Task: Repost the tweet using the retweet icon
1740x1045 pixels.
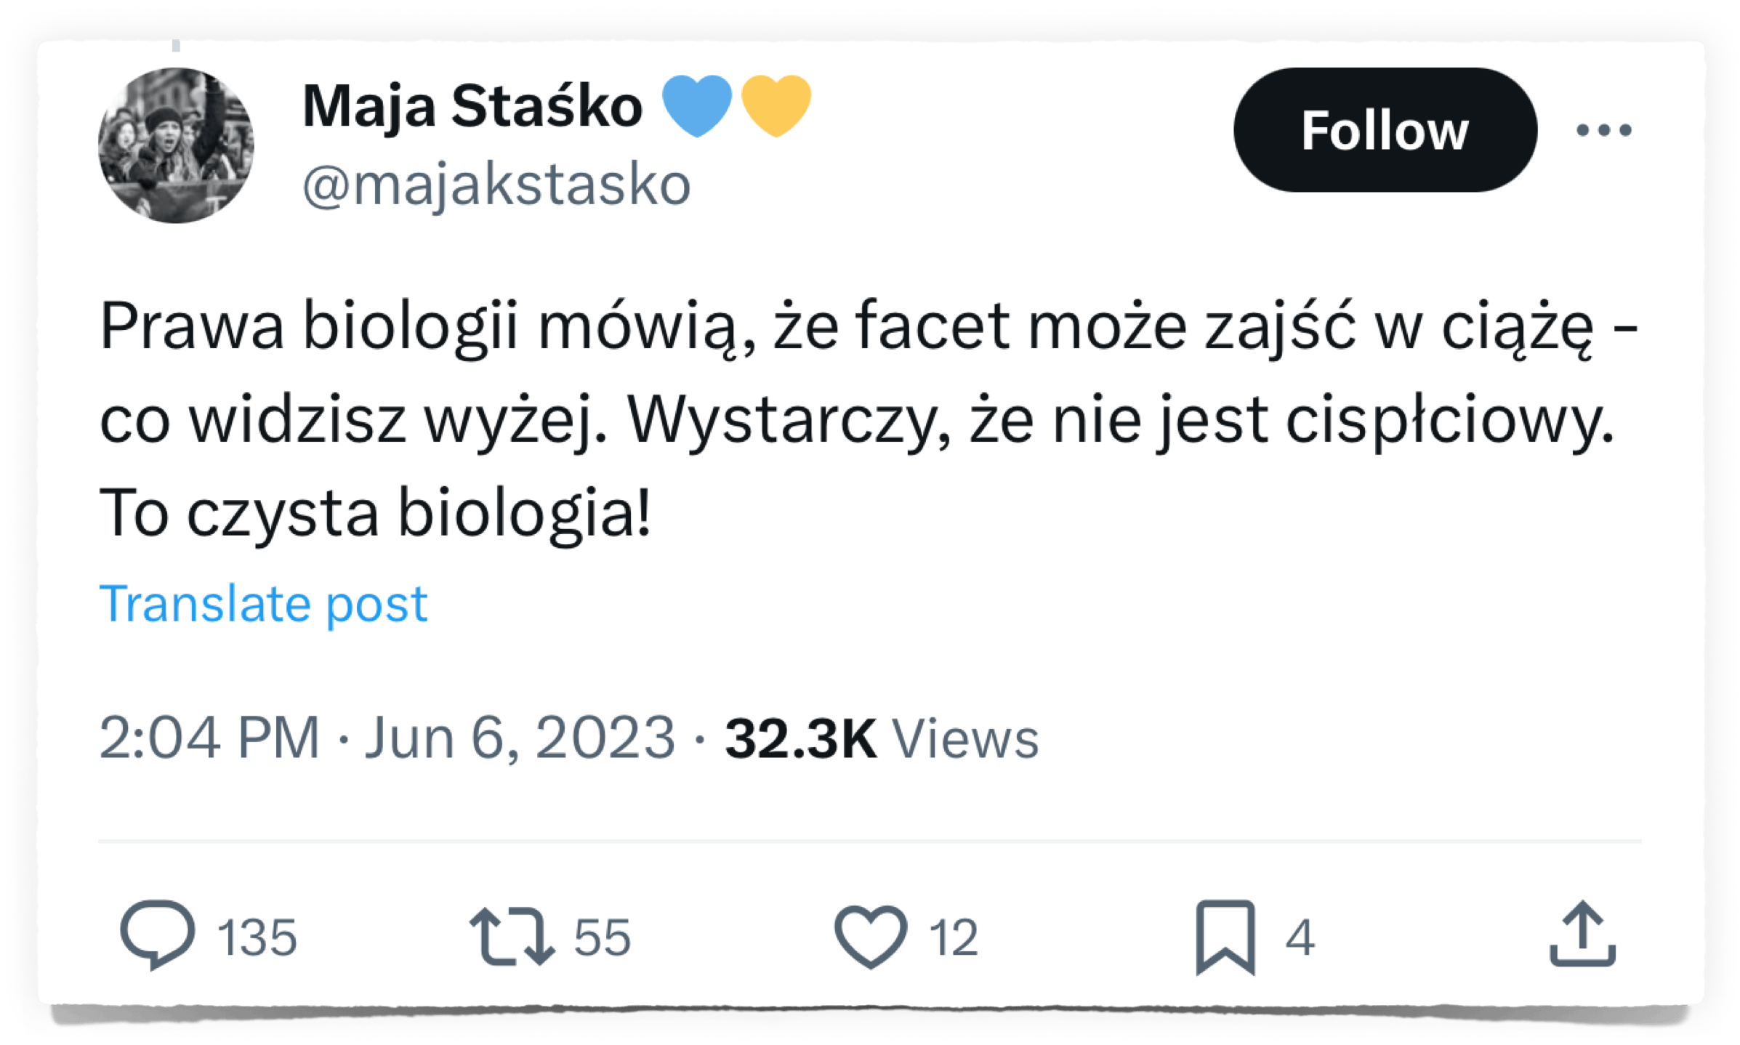Action: (x=511, y=936)
